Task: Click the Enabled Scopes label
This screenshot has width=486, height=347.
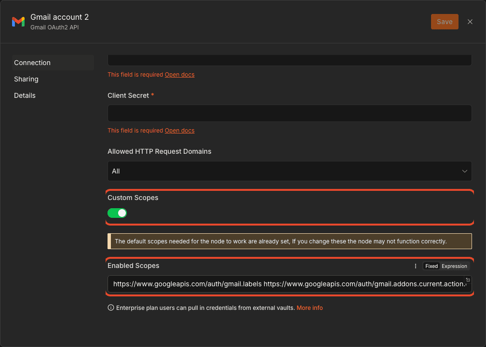Action: coord(133,266)
